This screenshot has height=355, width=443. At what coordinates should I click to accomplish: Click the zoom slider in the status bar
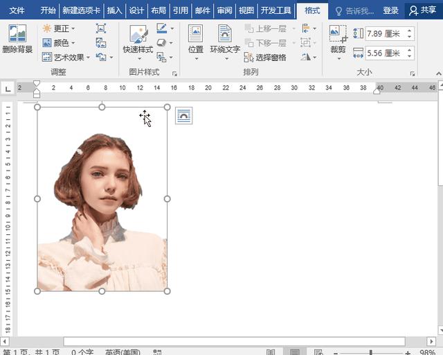(371, 352)
